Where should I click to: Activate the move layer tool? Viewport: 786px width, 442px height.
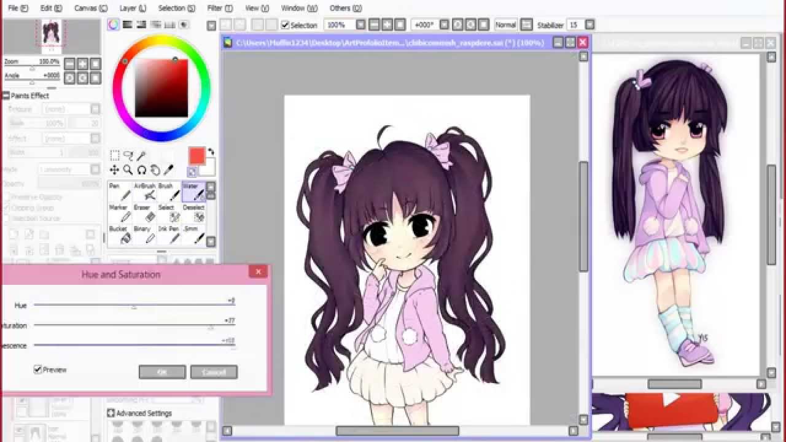[x=115, y=169]
